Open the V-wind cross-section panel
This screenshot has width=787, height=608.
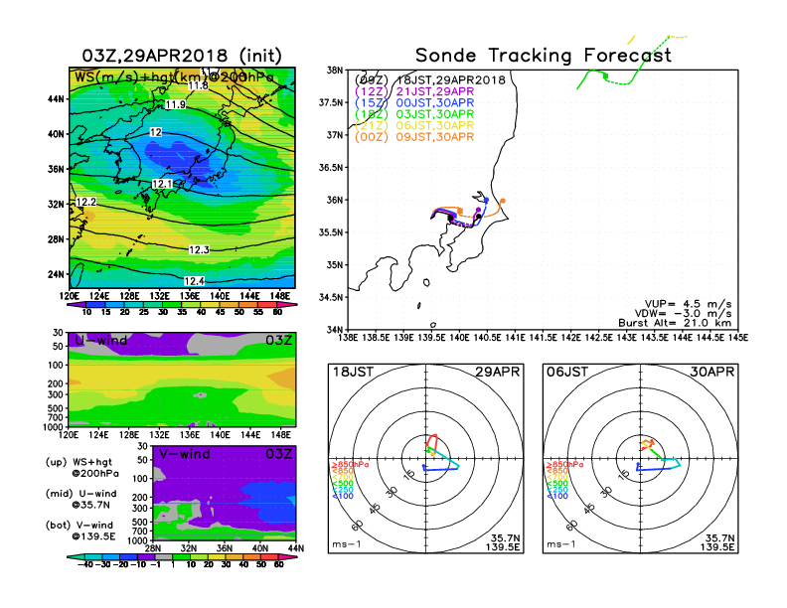pos(224,493)
